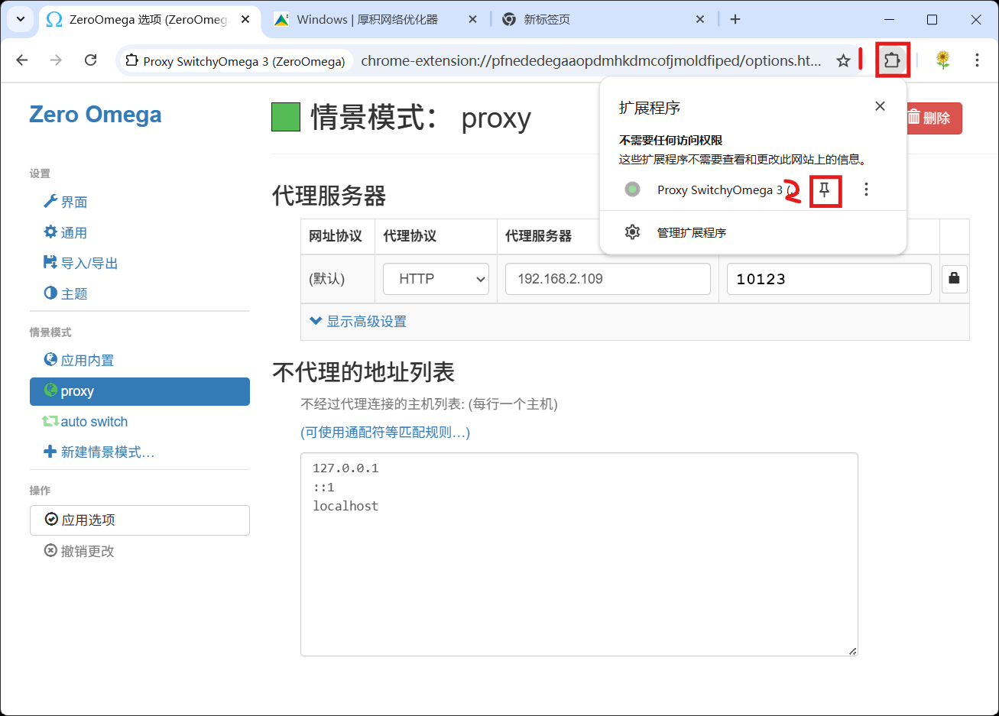Open the 可使用通配符等匹配规则 link
The width and height of the screenshot is (999, 716).
385,433
